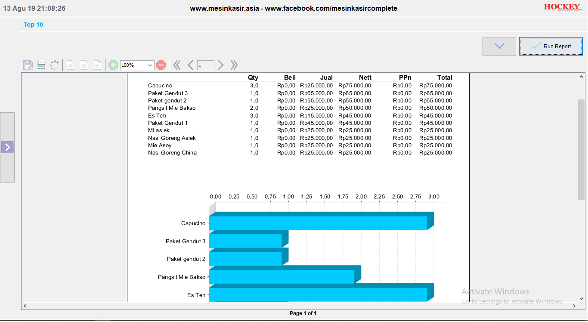This screenshot has height=322, width=588.
Task: Click Jual value Rp65.000,00 for Paket Gendut 3
Action: click(x=316, y=93)
